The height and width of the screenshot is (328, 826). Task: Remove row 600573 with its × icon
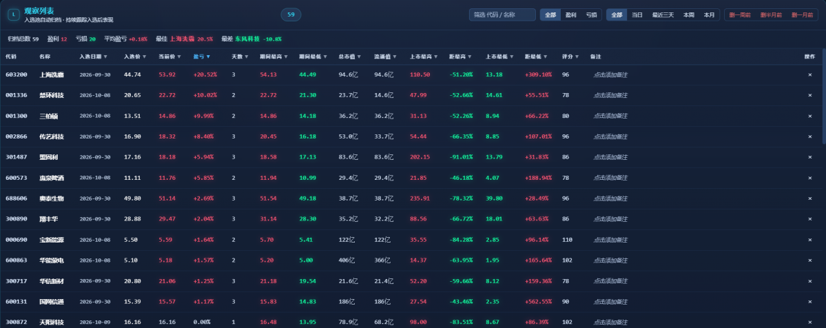pos(809,178)
